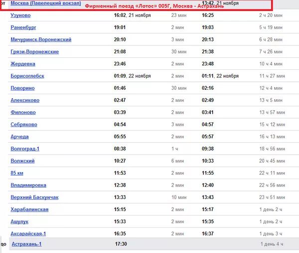Select the 1 ч stop at Волгоград-1

click(175, 149)
